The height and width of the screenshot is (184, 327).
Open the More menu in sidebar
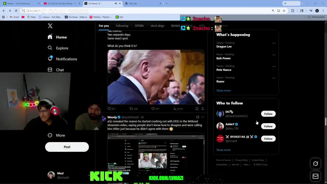[56, 135]
